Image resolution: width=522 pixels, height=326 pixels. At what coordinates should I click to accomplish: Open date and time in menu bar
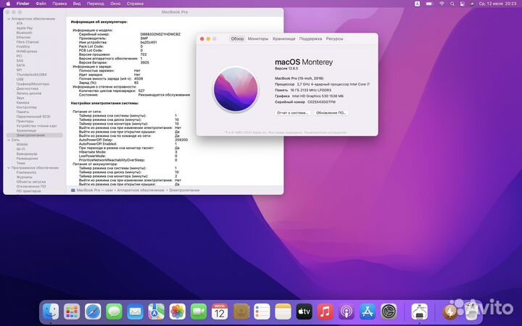497,4
